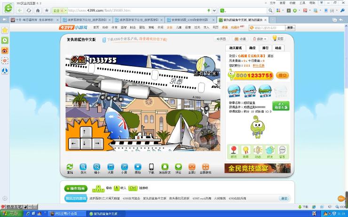
Task: Click the right arrow key in the game
Action: 97,143
